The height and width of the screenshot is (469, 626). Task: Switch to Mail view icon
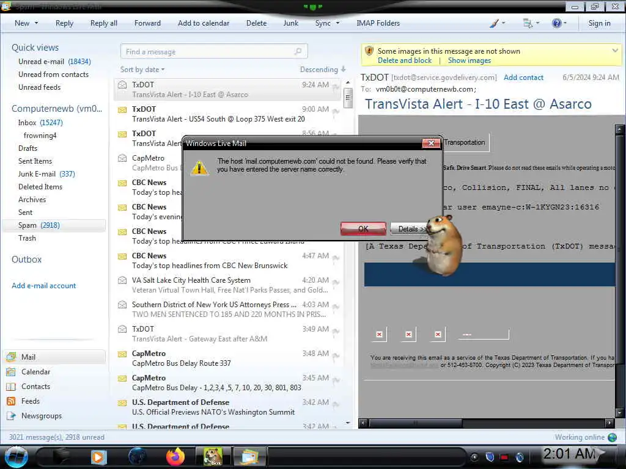click(11, 357)
